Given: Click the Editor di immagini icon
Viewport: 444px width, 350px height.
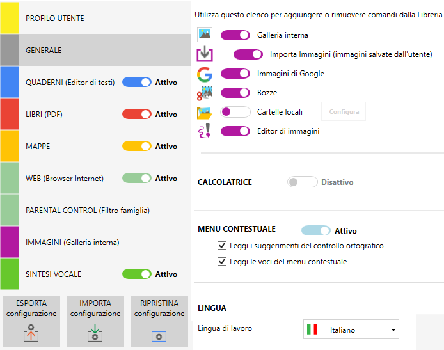Looking at the screenshot, I should pos(205,131).
